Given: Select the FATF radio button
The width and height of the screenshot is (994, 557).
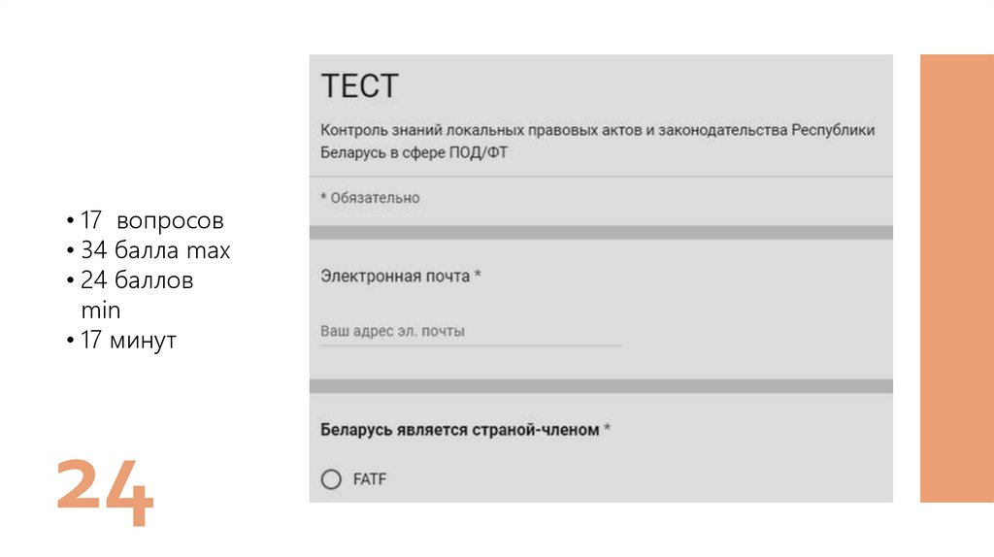Looking at the screenshot, I should pyautogui.click(x=331, y=479).
